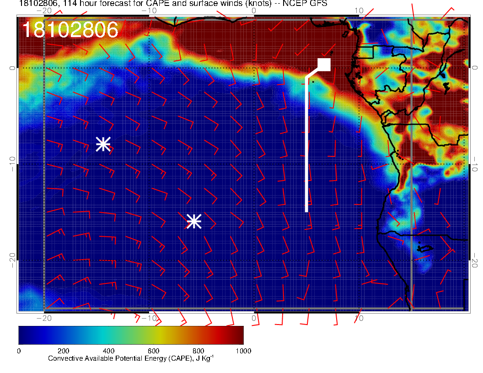Click the CAPE color scale bar
483x373 pixels.
[x=131, y=335]
